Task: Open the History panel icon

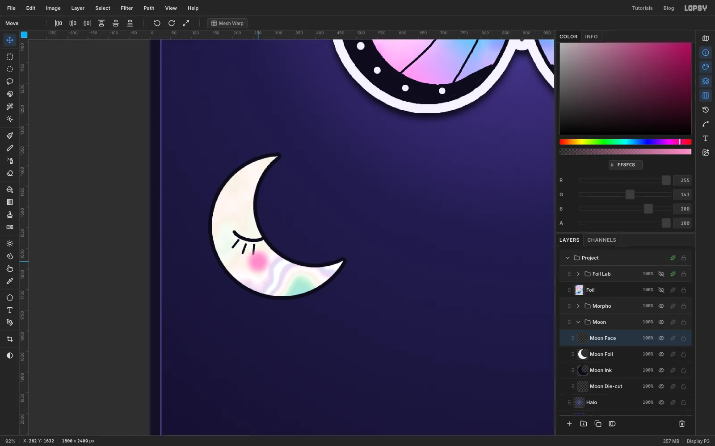Action: coord(706,110)
